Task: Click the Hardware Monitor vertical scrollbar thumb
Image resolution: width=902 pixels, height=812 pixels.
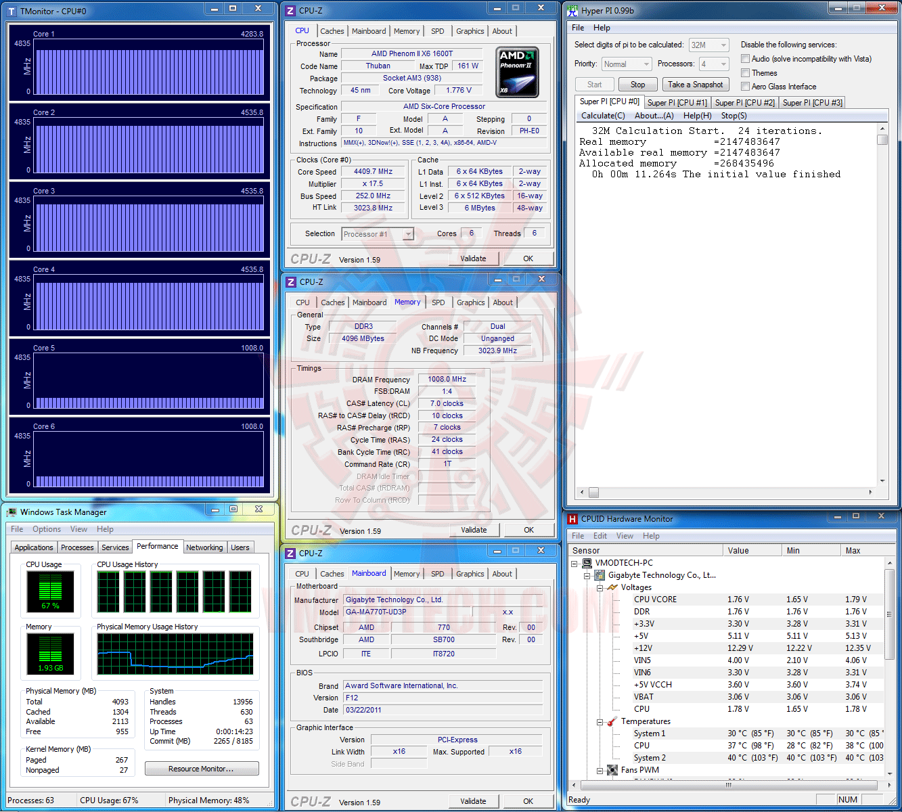Action: (889, 615)
